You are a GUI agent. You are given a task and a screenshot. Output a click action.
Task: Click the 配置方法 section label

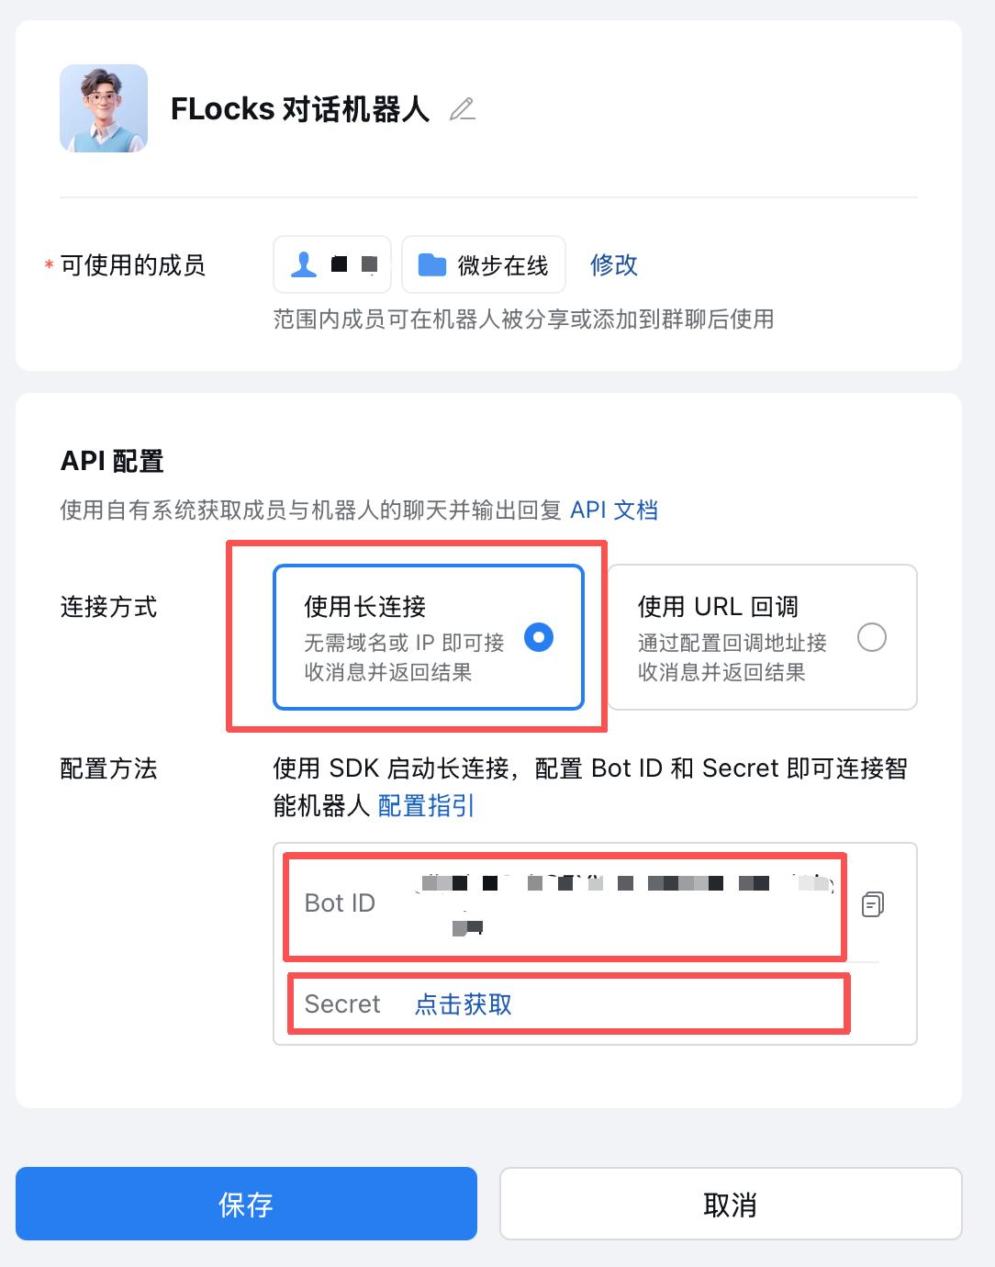(109, 769)
